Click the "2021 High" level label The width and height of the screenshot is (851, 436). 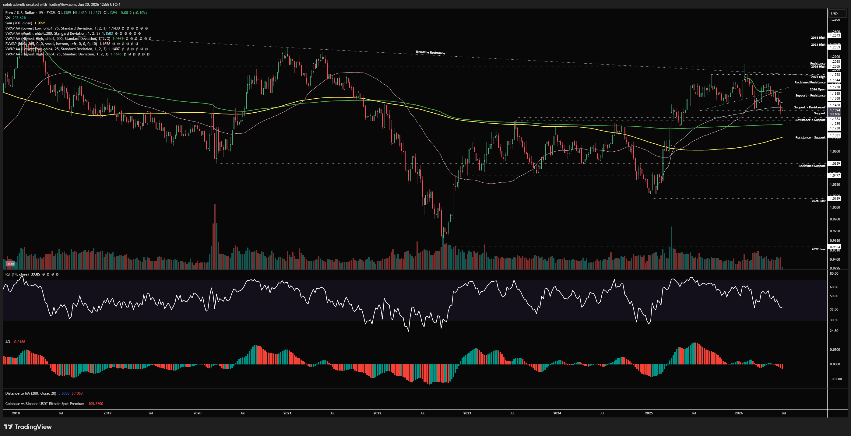point(818,44)
